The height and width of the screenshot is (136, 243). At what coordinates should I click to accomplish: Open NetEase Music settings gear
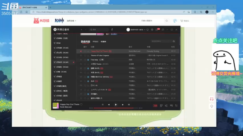(152, 30)
